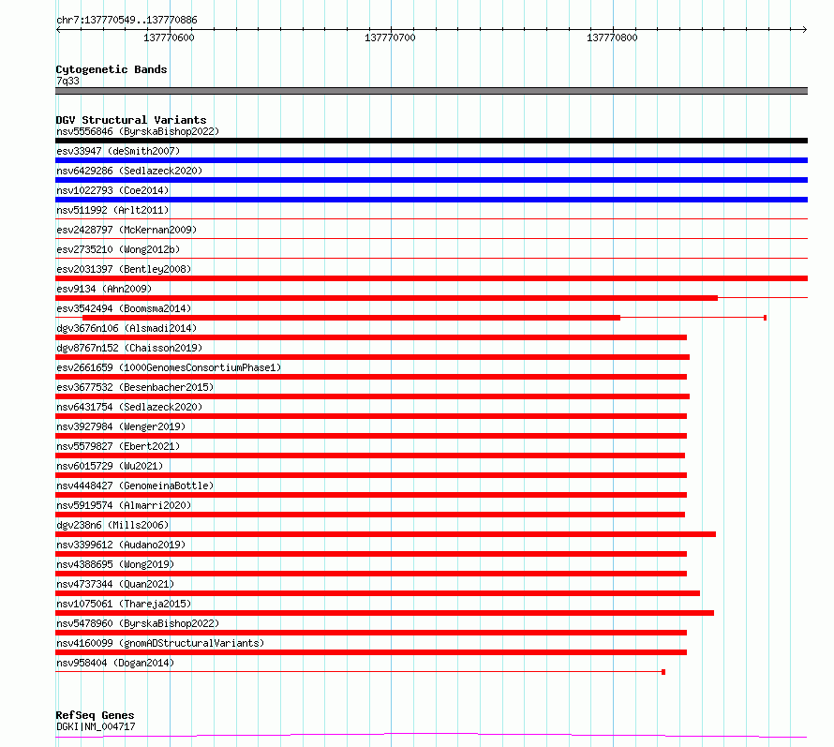Select nsv4160099 (gnomADStructuralVariants) variant label
Image resolution: width=834 pixels, height=747 pixels.
(x=160, y=643)
